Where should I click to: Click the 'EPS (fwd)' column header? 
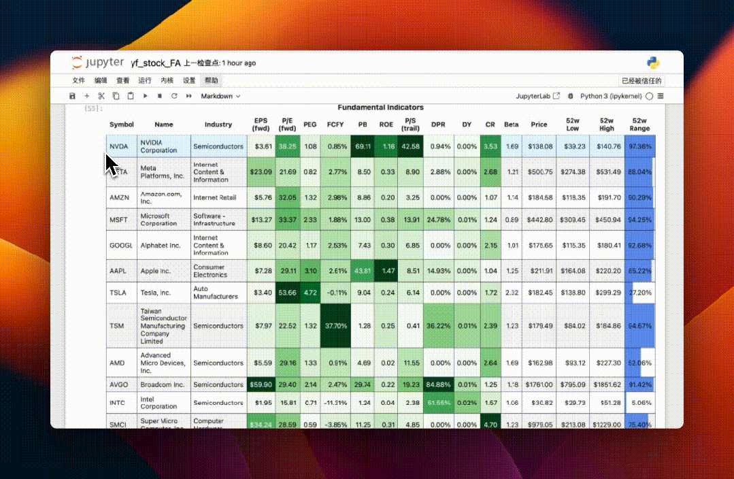coord(261,125)
